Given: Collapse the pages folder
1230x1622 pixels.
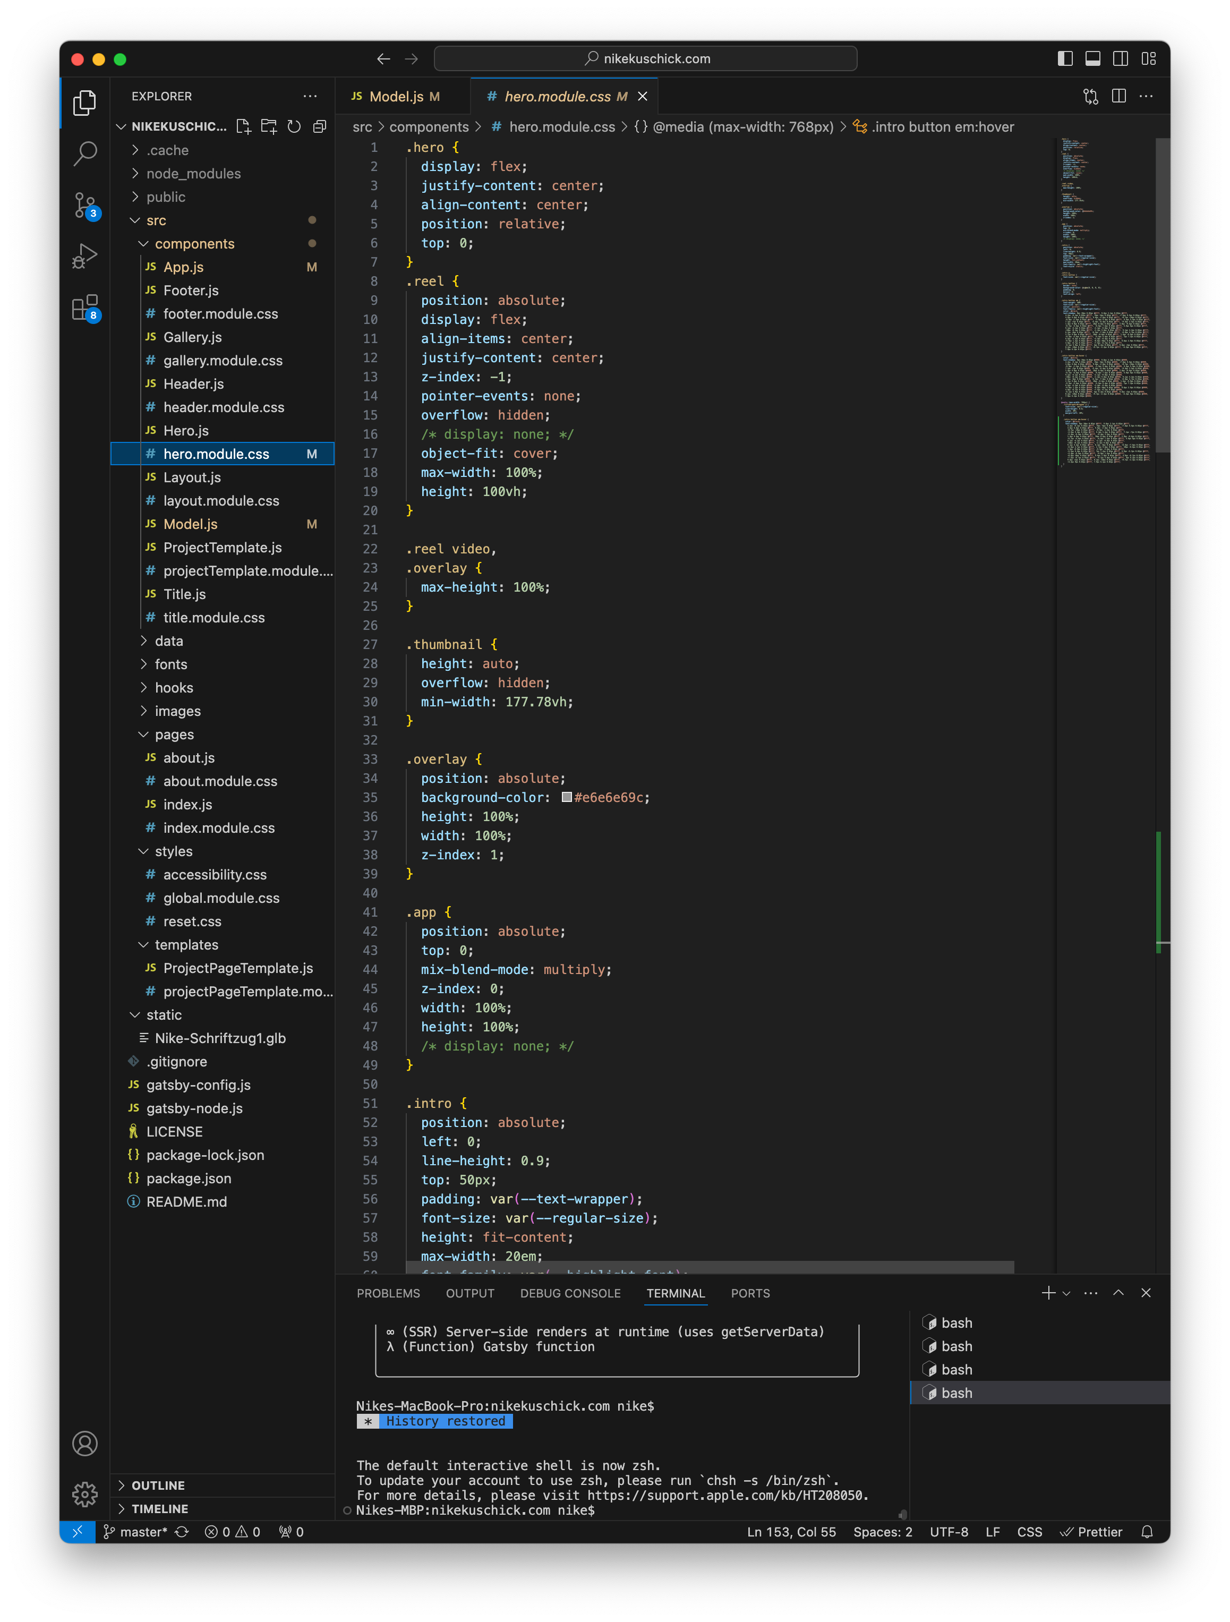Looking at the screenshot, I should [223, 734].
